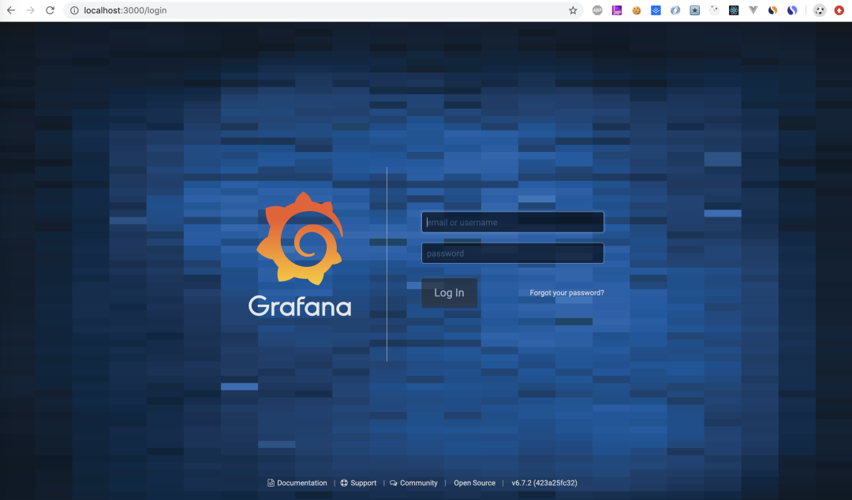Open the ABP adblock extension
Viewport: 852px width, 500px height.
(x=597, y=10)
